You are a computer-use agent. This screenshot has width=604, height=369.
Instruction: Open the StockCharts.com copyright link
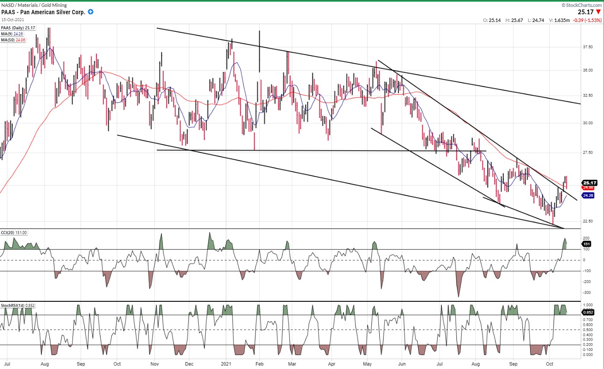(582, 5)
